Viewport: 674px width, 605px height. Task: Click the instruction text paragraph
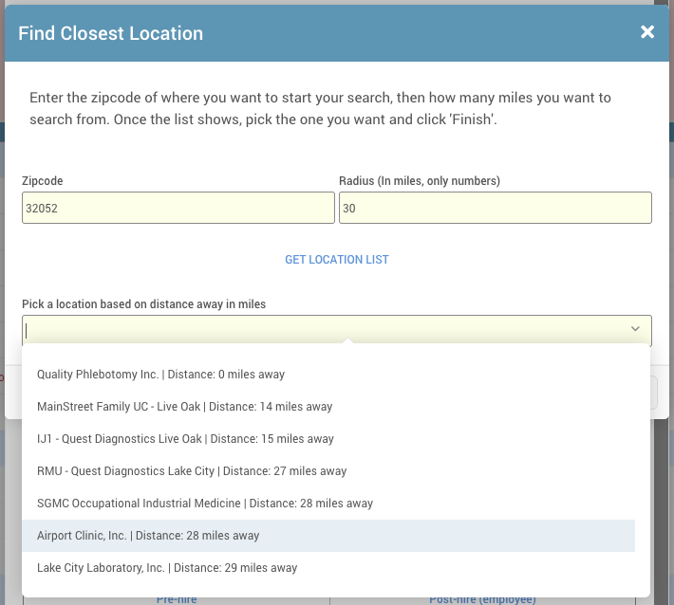point(320,109)
